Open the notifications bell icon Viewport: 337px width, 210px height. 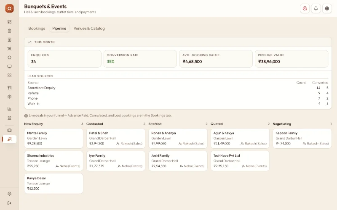pyautogui.click(x=316, y=8)
